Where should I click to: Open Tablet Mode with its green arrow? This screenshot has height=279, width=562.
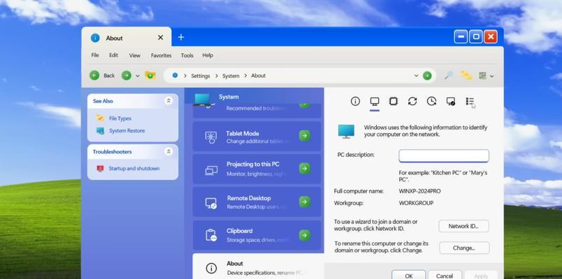pos(305,136)
